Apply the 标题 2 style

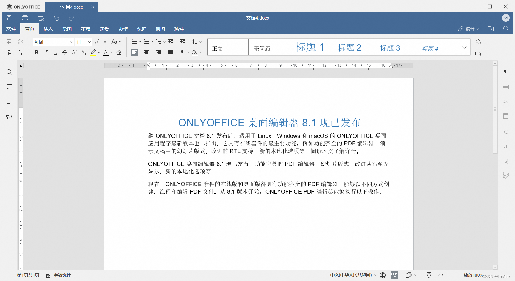[354, 47]
